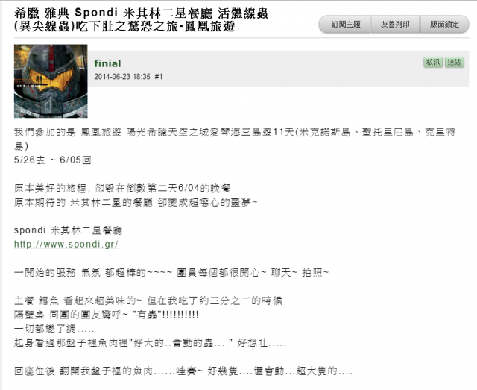This screenshot has width=477, height=390.
Task: Click the last line beginning 回座位後
Action: pyautogui.click(x=183, y=371)
